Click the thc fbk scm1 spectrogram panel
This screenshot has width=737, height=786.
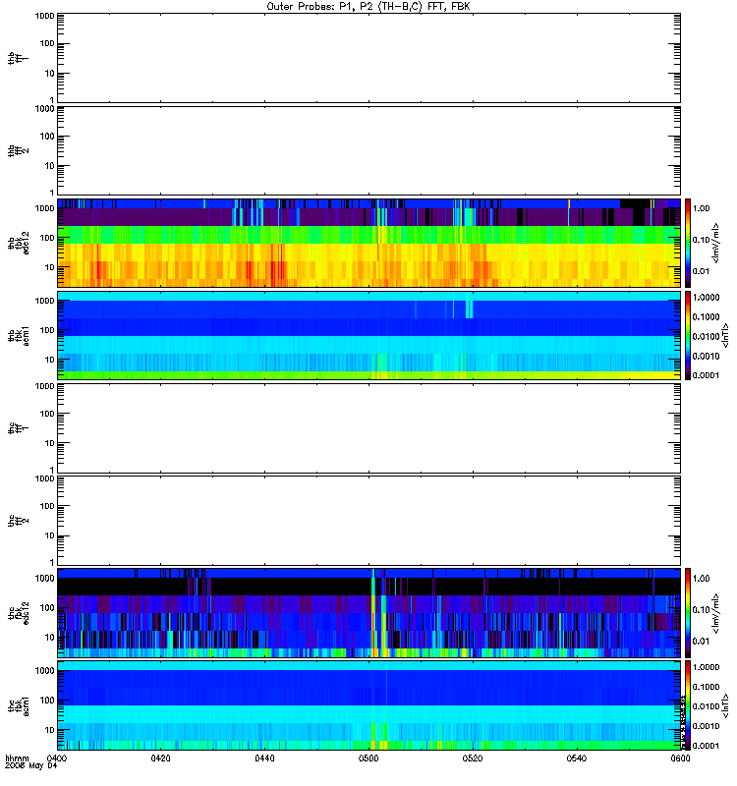(368, 705)
